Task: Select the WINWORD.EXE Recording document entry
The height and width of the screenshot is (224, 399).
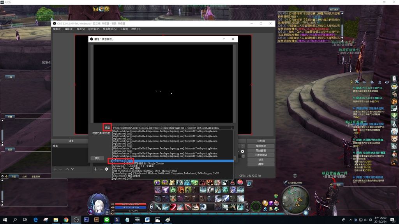Action: coord(173,171)
